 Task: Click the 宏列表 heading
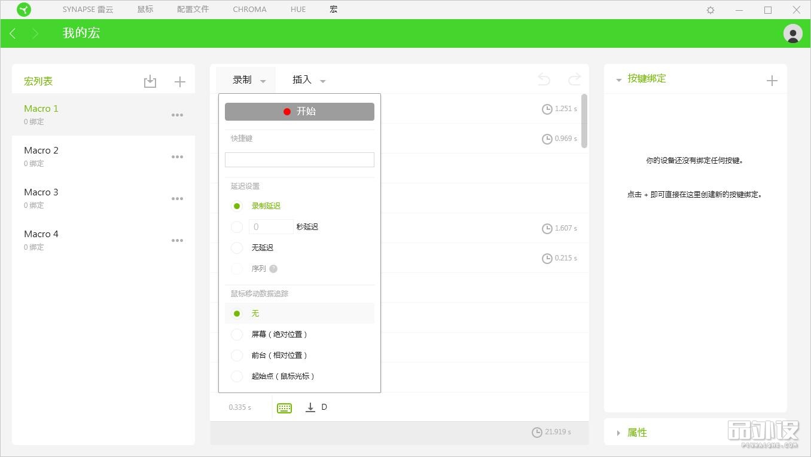(38, 81)
